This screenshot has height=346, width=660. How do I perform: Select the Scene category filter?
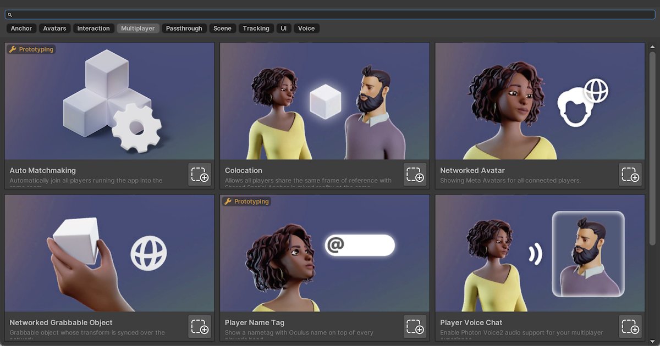coord(222,28)
